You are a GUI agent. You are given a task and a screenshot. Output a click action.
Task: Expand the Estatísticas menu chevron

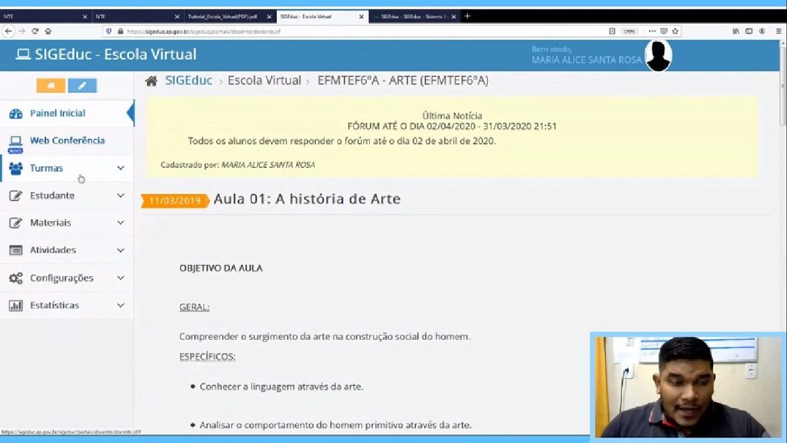120,305
